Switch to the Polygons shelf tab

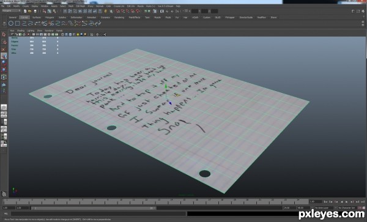point(50,17)
